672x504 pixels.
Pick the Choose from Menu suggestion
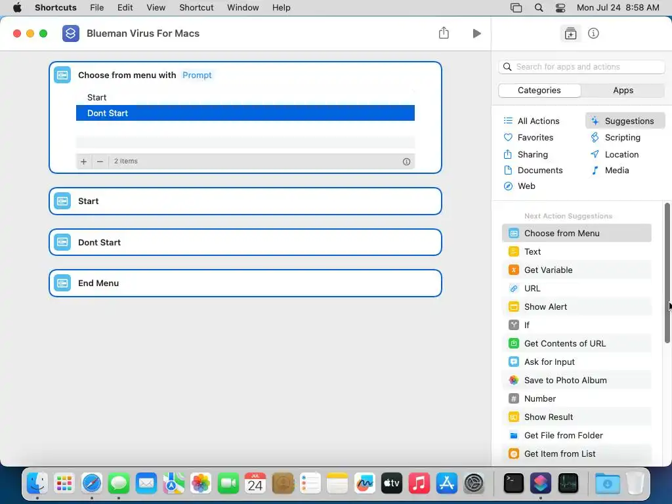click(576, 233)
